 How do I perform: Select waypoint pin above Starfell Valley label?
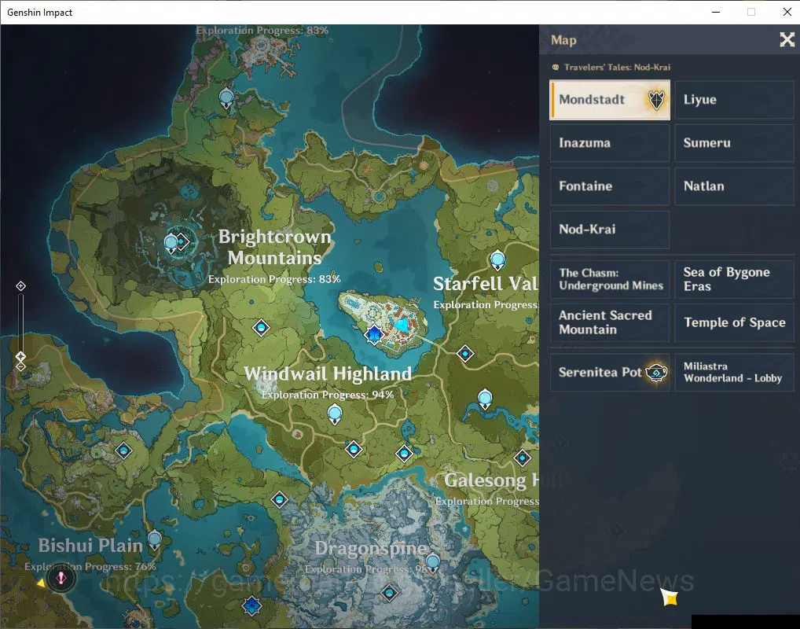click(497, 260)
